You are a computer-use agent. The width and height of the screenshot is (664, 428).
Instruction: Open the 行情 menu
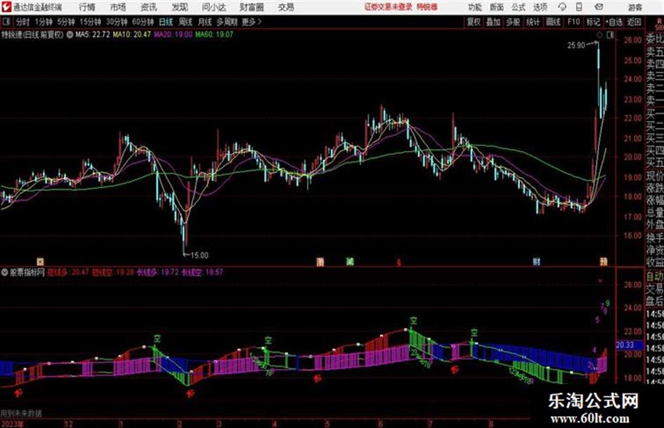coord(87,7)
